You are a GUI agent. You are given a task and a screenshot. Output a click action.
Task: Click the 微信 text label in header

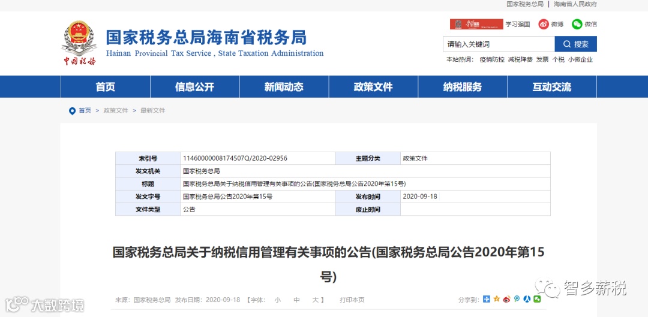pos(590,25)
